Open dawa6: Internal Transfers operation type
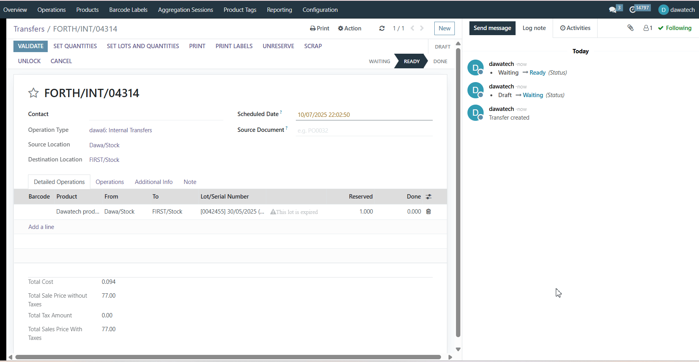Viewport: 699px width, 362px height. pos(121,130)
